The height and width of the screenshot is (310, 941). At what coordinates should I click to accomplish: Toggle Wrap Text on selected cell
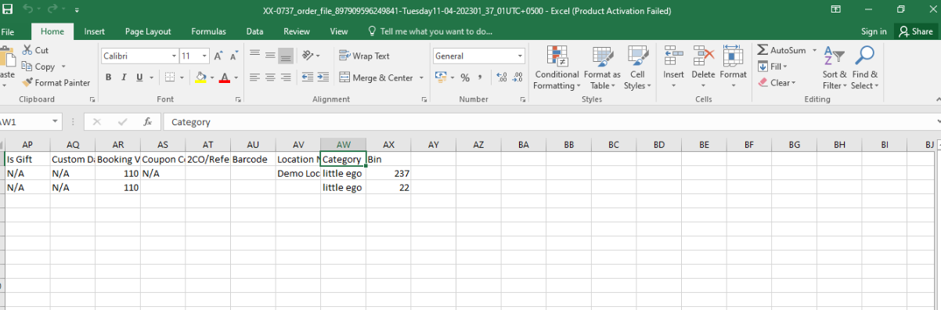coord(364,56)
